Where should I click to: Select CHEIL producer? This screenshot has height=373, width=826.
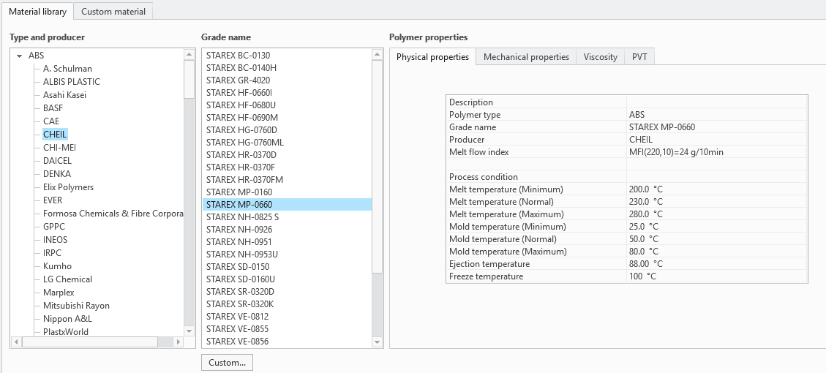[x=55, y=135]
